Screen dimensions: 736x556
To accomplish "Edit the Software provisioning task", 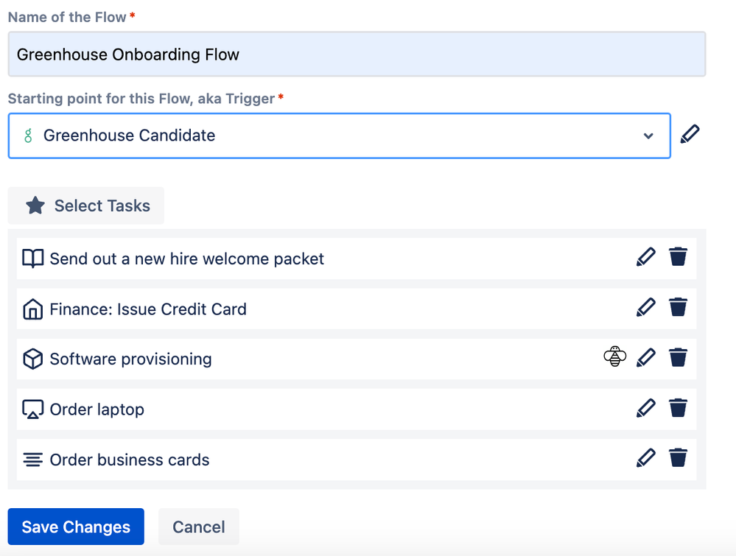I will (645, 358).
